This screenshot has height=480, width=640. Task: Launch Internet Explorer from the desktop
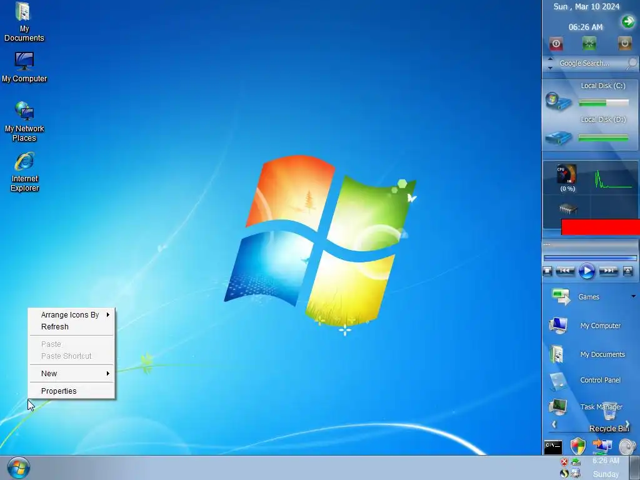click(x=24, y=172)
